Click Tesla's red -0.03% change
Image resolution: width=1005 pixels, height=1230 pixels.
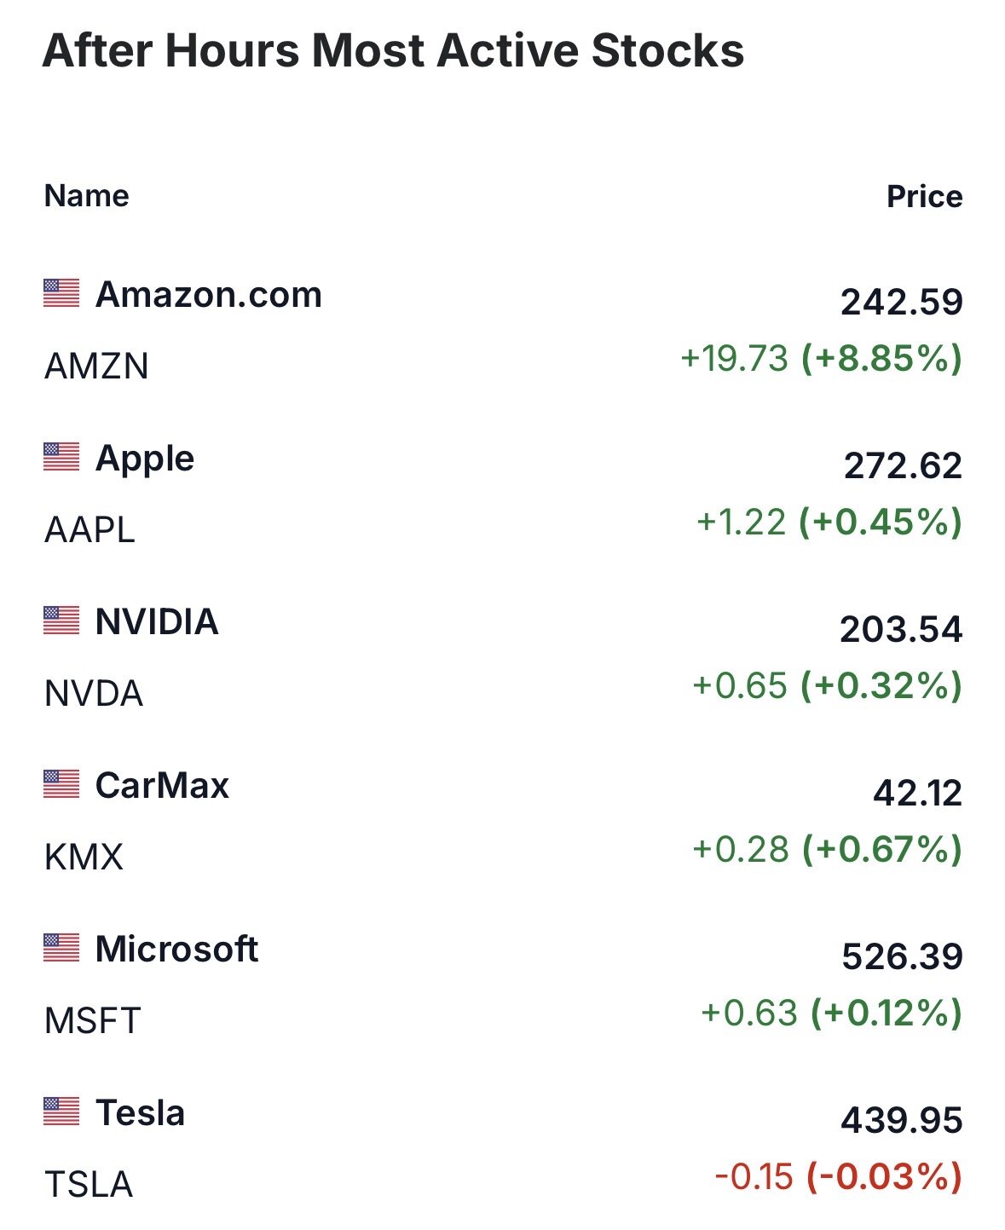pyautogui.click(x=884, y=1177)
